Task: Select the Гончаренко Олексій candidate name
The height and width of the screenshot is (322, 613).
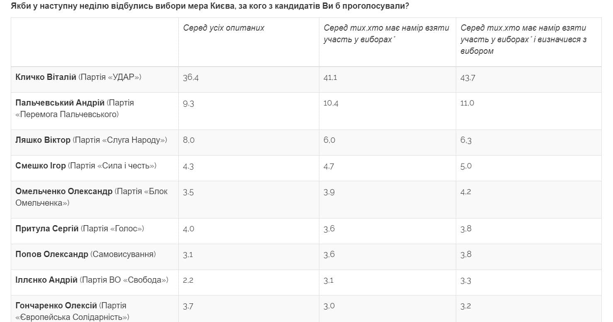Action: click(56, 306)
